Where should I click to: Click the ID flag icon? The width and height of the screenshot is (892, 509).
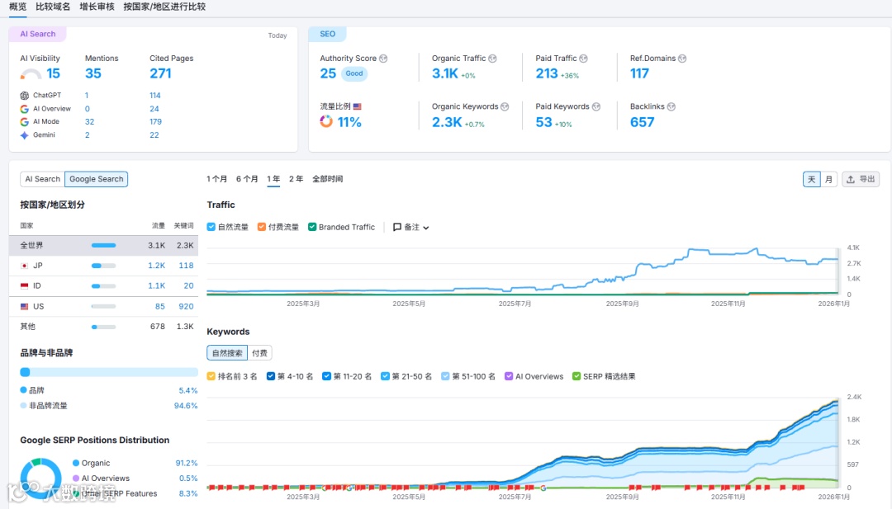(25, 285)
